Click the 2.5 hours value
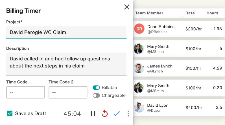Screen dimensions: 225x125 coord(219,108)
